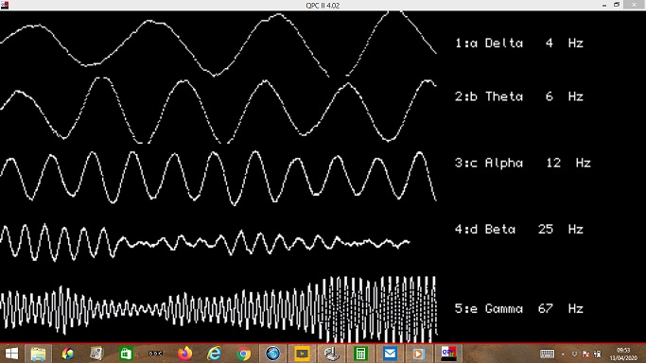
Task: Open the touch keyboard tray icon
Action: coord(547,354)
